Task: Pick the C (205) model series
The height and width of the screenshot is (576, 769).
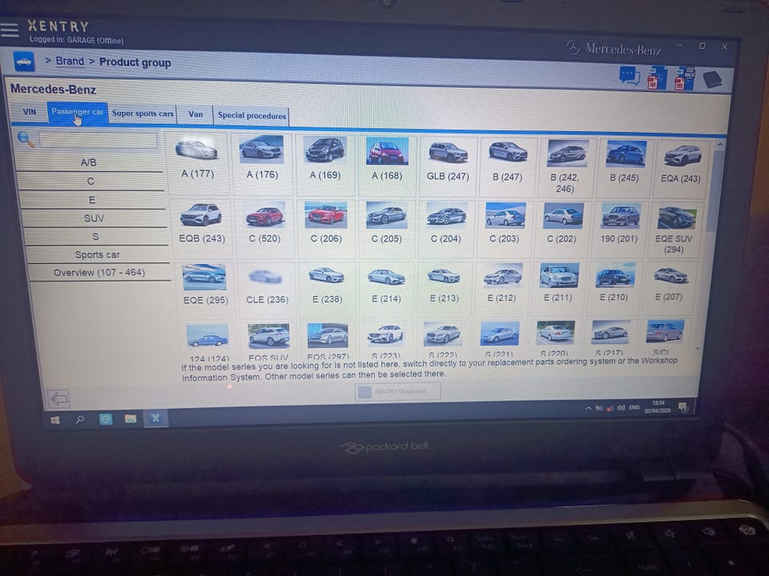Action: click(386, 222)
